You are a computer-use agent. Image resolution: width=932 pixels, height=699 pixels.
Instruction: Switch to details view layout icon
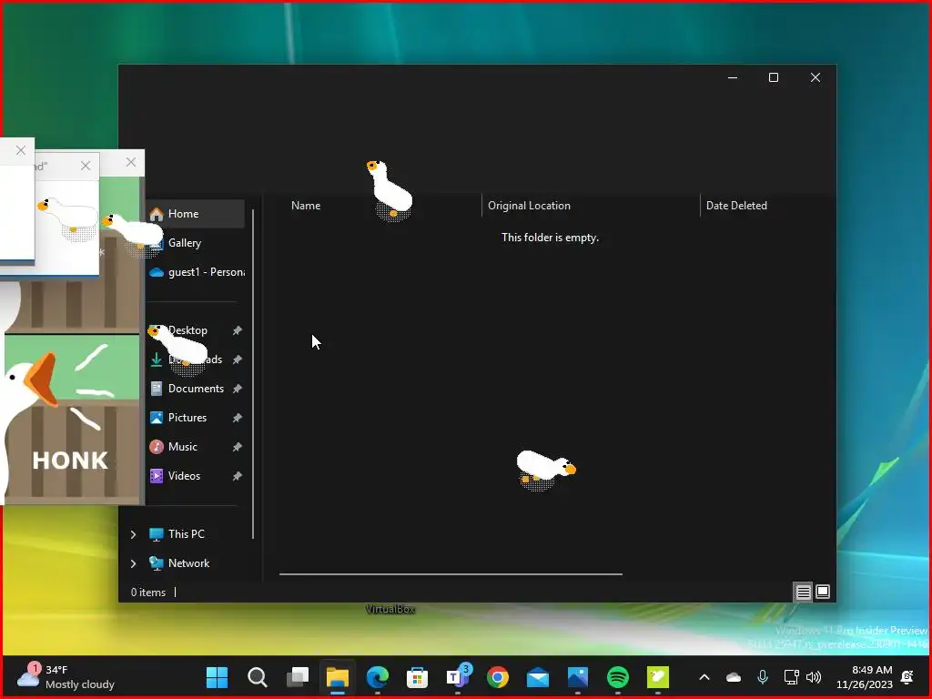pos(803,592)
